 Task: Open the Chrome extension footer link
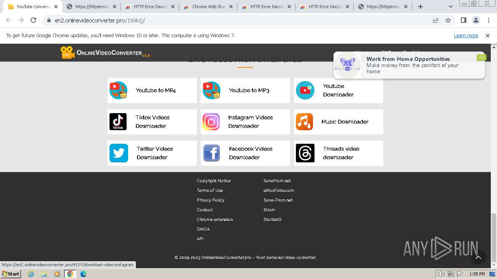point(215,219)
